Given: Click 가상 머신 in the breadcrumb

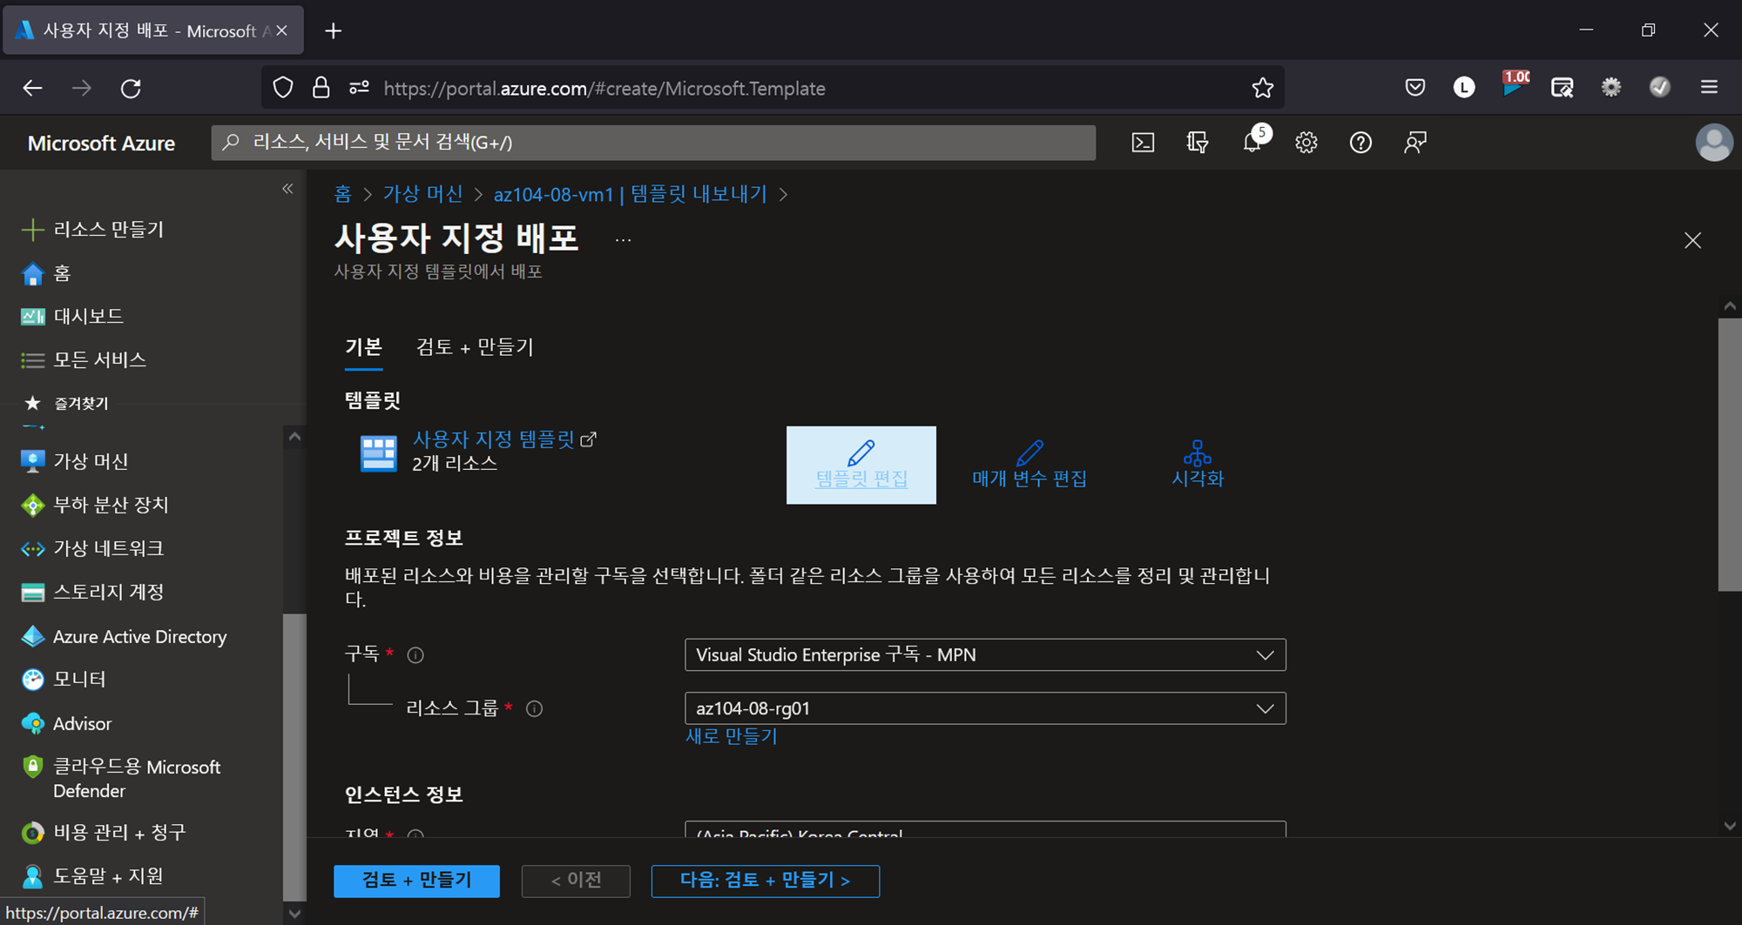Looking at the screenshot, I should [422, 194].
